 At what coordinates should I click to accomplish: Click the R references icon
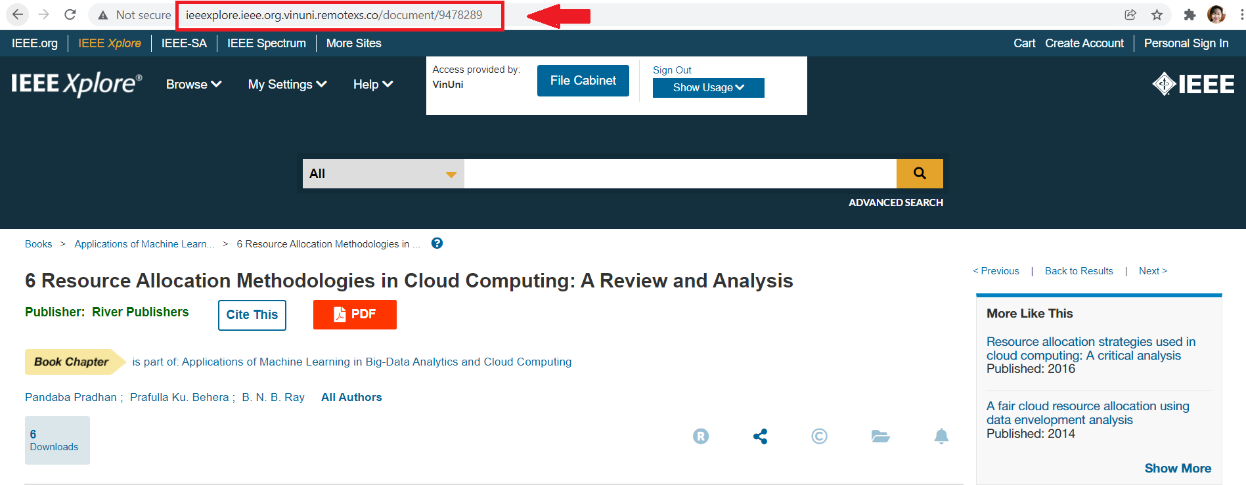pos(701,436)
